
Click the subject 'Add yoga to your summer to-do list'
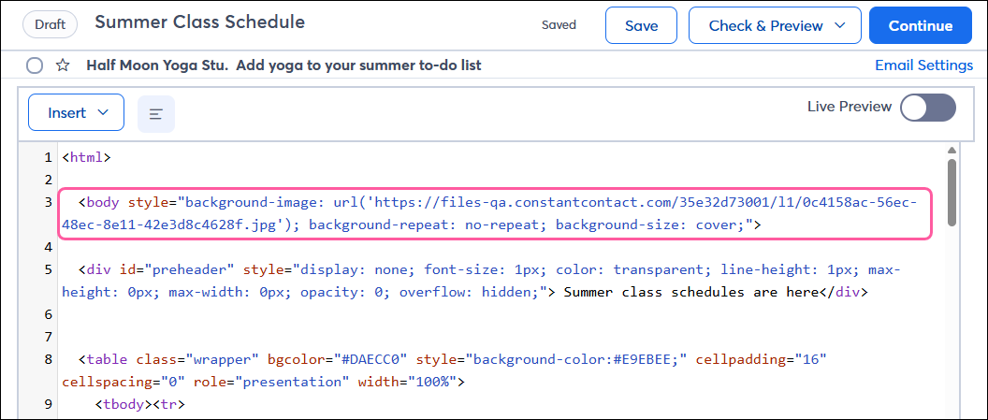(359, 65)
